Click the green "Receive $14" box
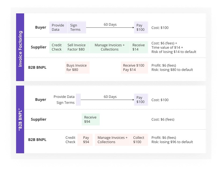The height and width of the screenshot is (172, 222). click(x=139, y=47)
